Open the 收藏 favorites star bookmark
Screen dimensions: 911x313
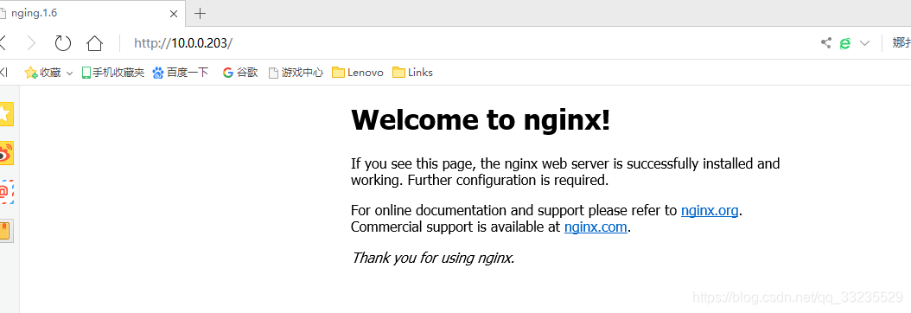tap(42, 73)
